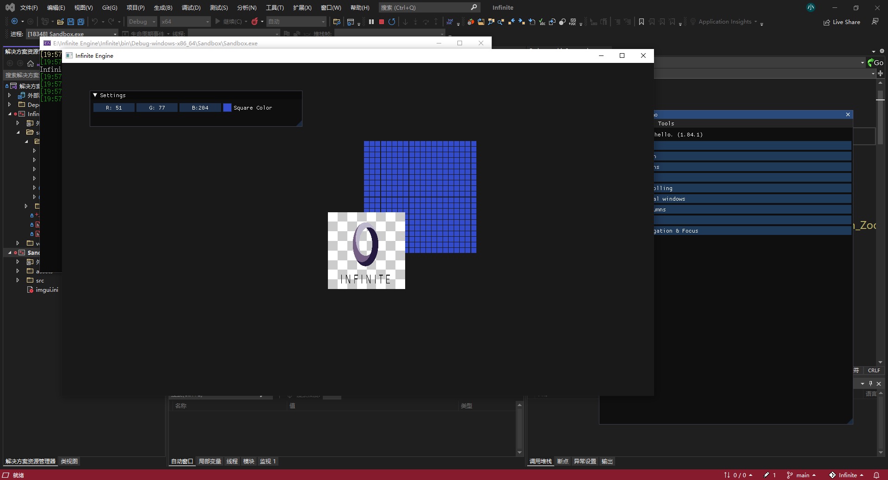Open the 调试(D) menu

pos(191,7)
